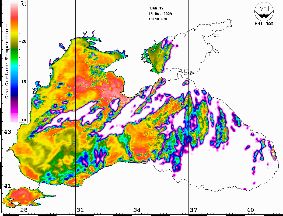283x216 pixels.
Task: Click the '15' value on temperature scale
Action: pyautogui.click(x=24, y=82)
